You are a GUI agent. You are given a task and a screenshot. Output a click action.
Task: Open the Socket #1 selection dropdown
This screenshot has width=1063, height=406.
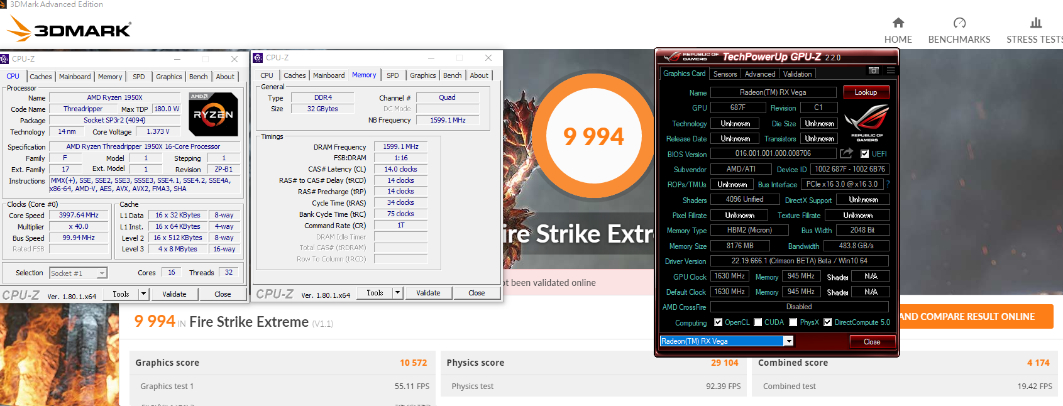(x=102, y=273)
